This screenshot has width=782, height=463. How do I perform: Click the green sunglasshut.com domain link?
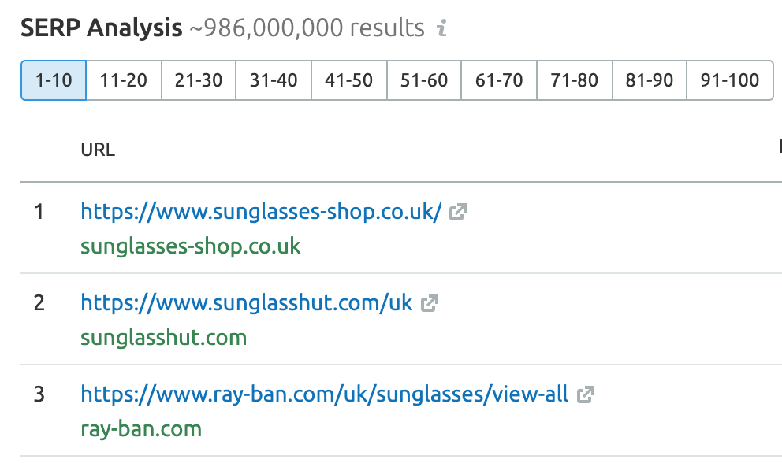(x=164, y=337)
